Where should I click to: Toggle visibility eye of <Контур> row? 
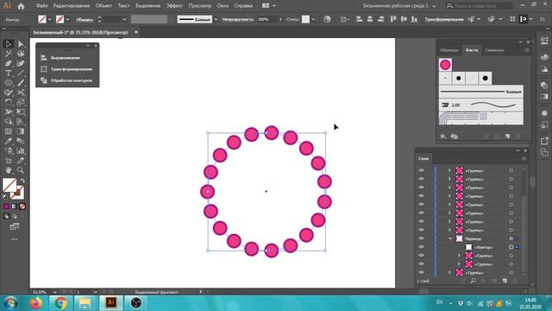[x=421, y=247]
